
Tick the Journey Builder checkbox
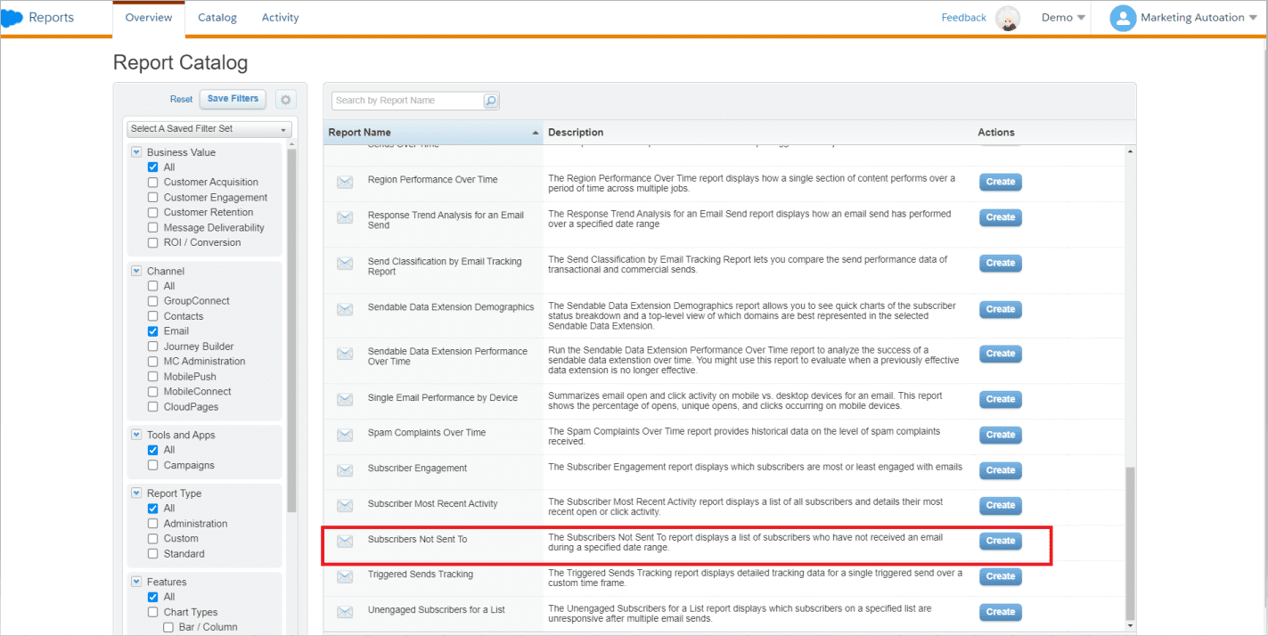(x=153, y=347)
